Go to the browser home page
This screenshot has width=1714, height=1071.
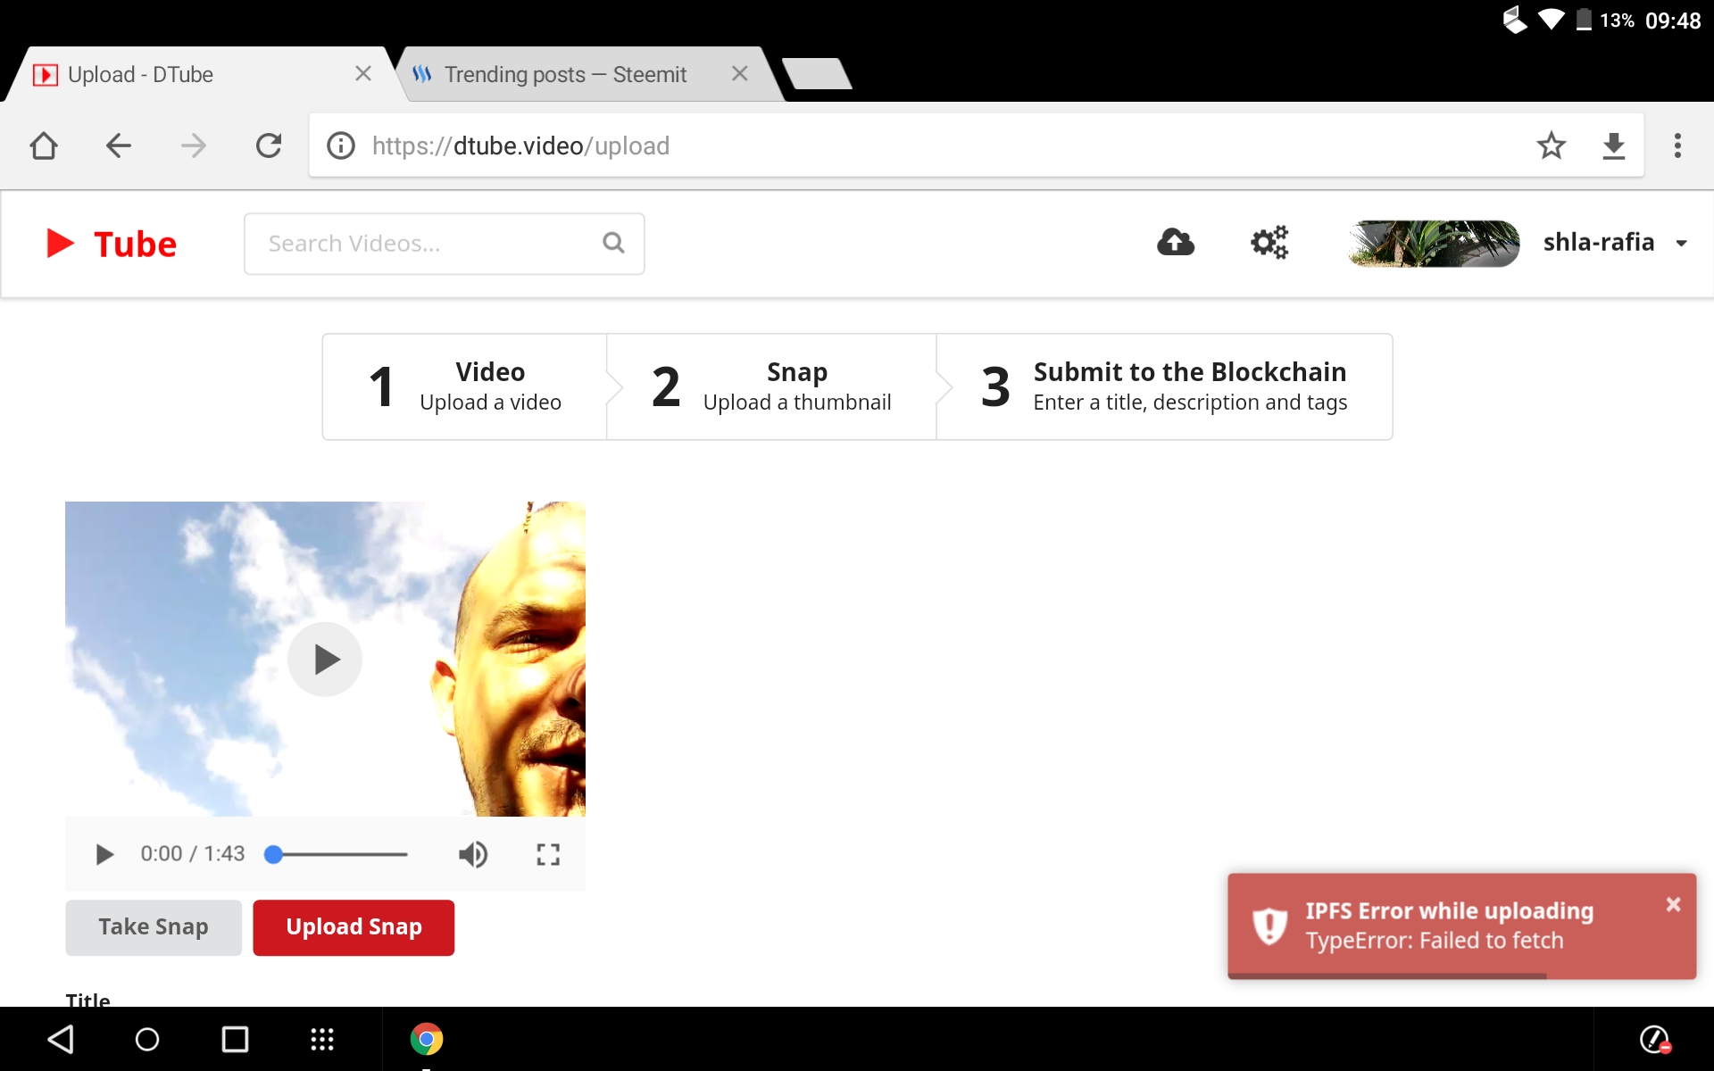[44, 145]
